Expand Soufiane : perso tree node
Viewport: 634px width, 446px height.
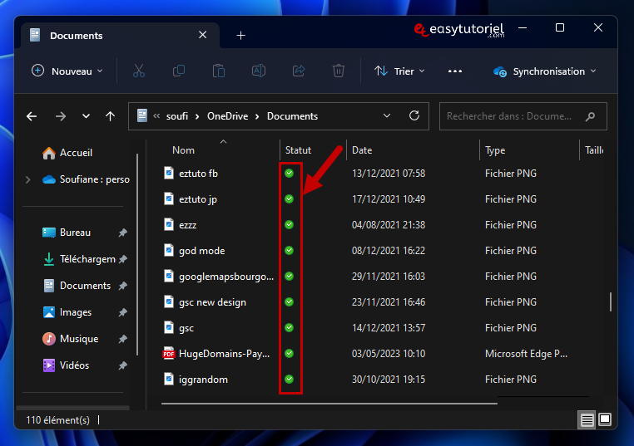(28, 179)
